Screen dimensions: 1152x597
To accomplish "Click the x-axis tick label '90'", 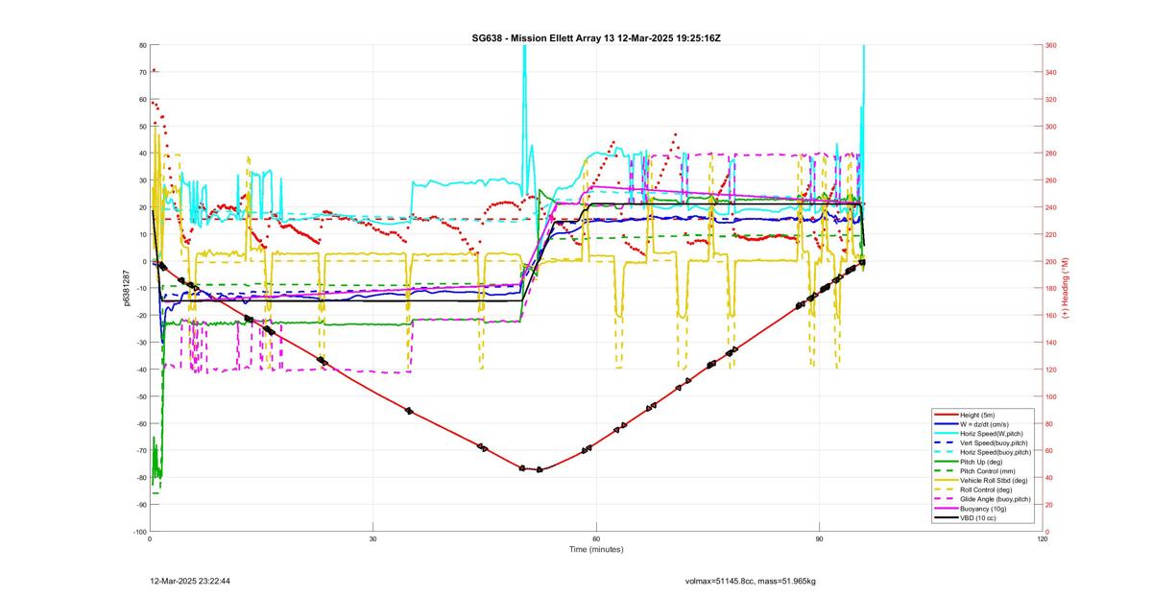I will pyautogui.click(x=820, y=538).
